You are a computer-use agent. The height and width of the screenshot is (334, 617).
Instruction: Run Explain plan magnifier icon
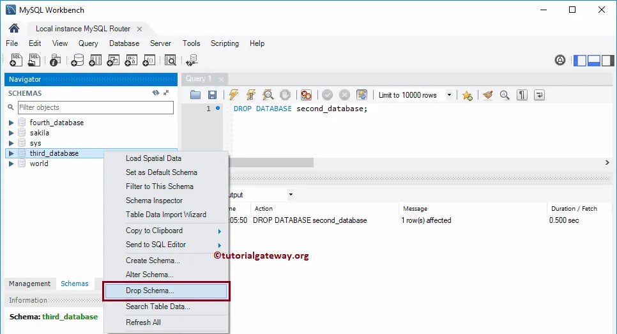pyautogui.click(x=268, y=95)
